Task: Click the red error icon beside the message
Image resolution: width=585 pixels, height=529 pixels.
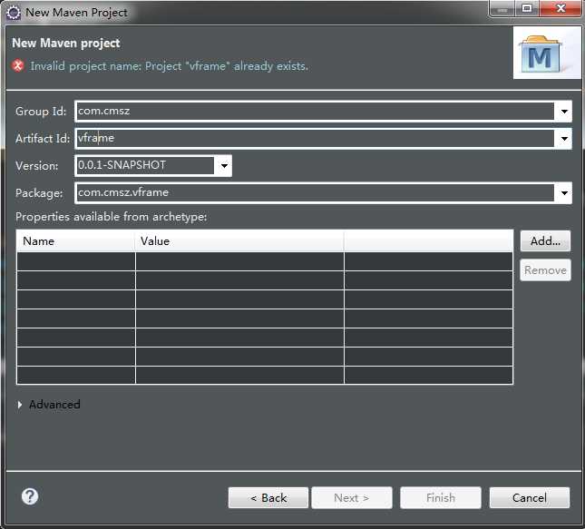Action: point(18,65)
